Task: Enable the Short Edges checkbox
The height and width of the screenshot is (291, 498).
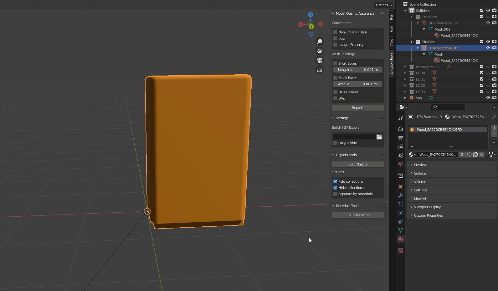Action: [335, 63]
